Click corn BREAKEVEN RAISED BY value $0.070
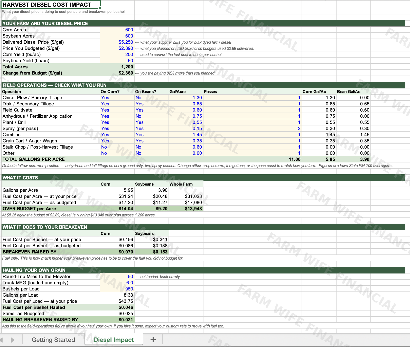410x347 pixels. pyautogui.click(x=117, y=252)
